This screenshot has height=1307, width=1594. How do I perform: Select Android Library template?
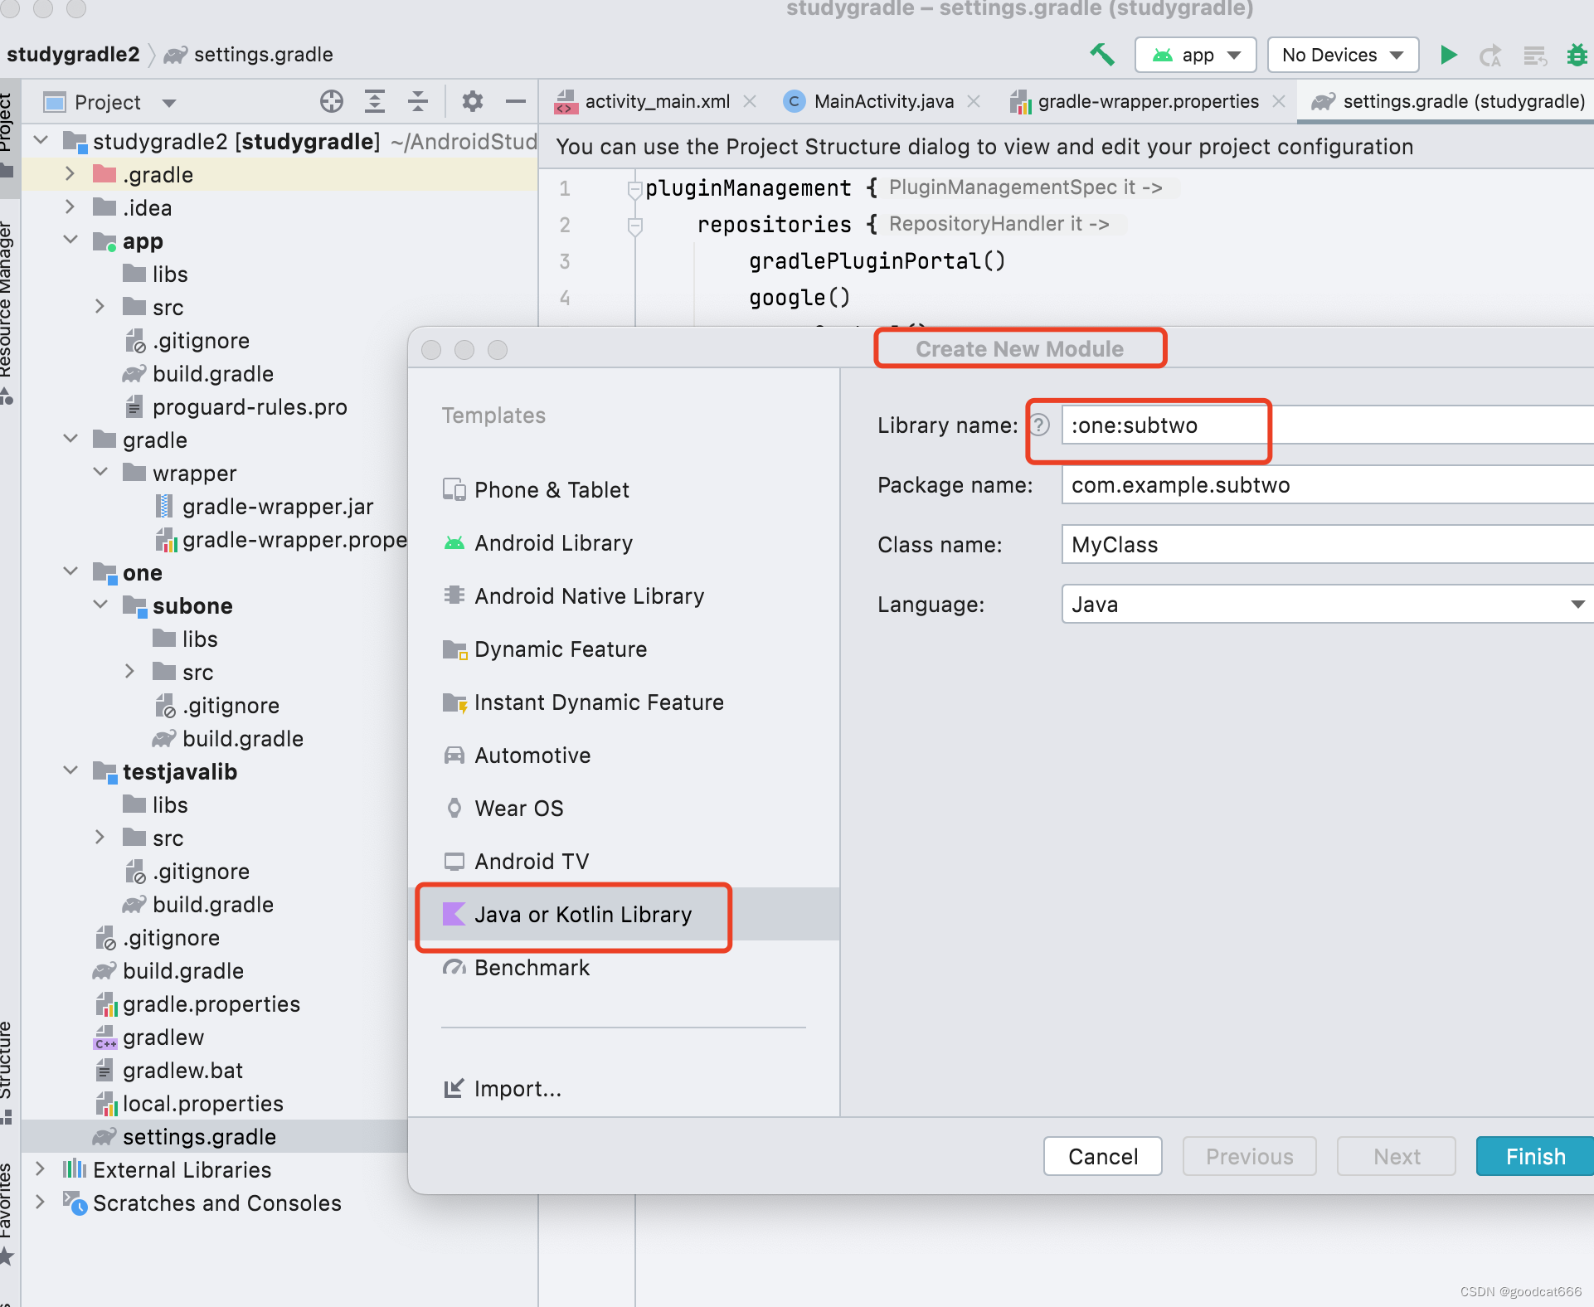[553, 543]
